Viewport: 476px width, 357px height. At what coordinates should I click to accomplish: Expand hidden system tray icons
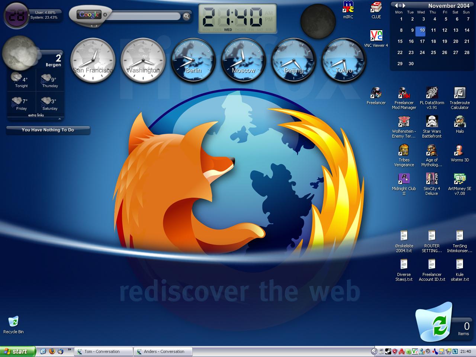[x=375, y=351]
